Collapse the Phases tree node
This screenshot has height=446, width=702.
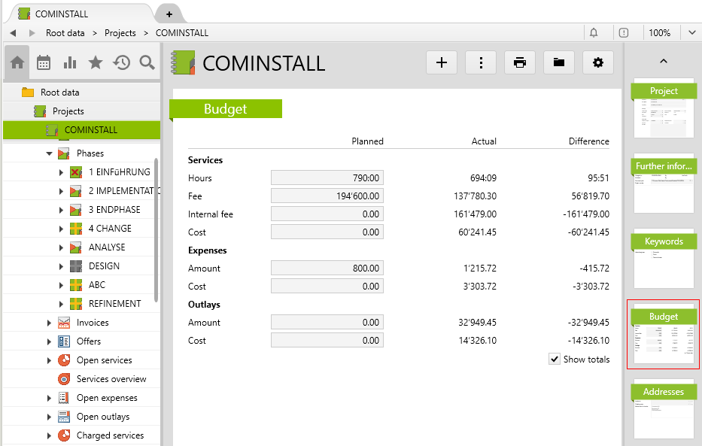pyautogui.click(x=49, y=153)
